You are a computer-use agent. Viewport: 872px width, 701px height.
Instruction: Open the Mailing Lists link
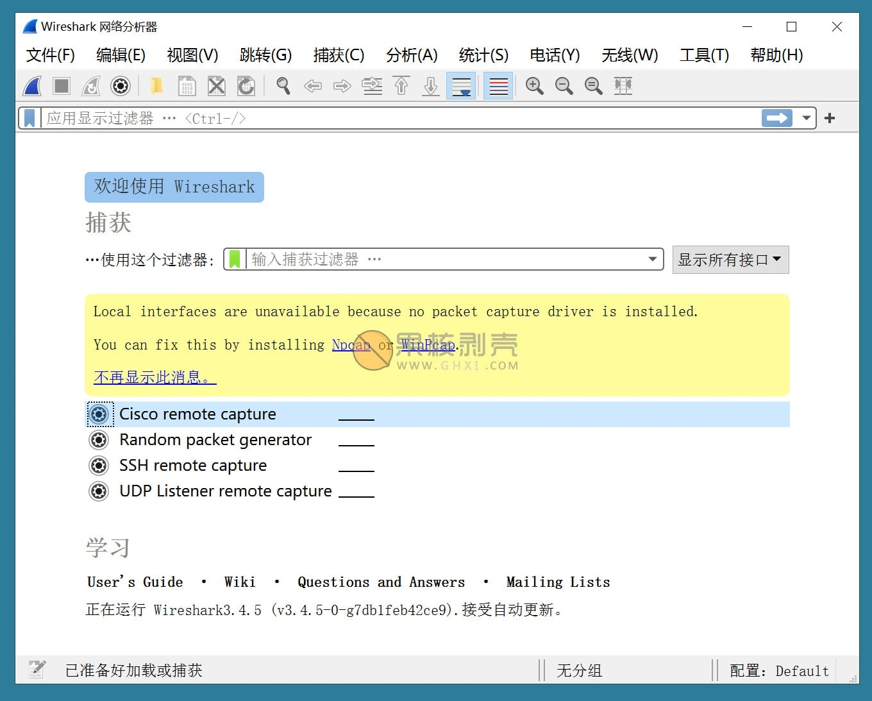pyautogui.click(x=558, y=582)
